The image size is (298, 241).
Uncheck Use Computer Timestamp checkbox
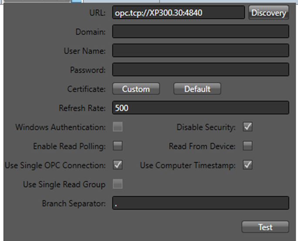point(248,165)
